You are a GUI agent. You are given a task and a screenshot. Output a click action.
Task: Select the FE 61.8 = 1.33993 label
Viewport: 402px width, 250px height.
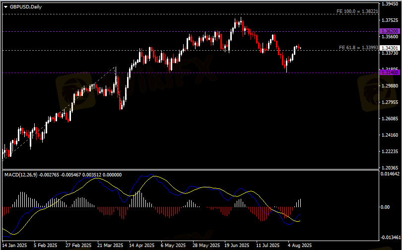(358, 47)
